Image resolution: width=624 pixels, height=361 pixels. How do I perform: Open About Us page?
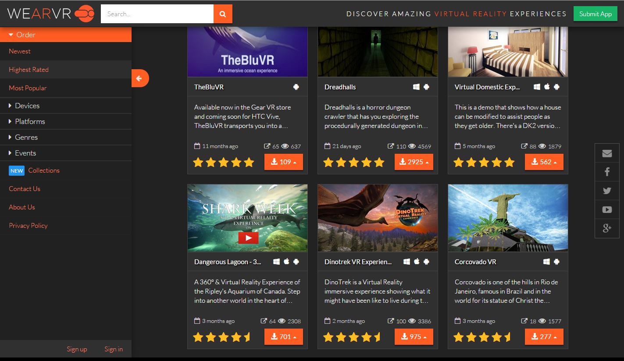click(22, 207)
